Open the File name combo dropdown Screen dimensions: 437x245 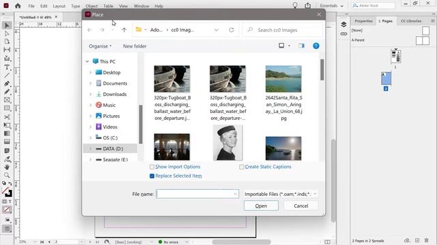coord(235,194)
